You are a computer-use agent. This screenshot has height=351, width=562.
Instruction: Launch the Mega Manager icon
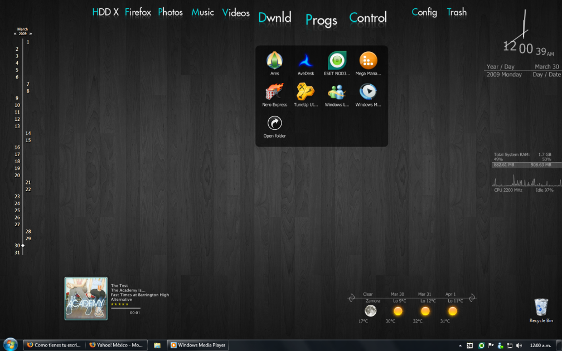(x=368, y=60)
